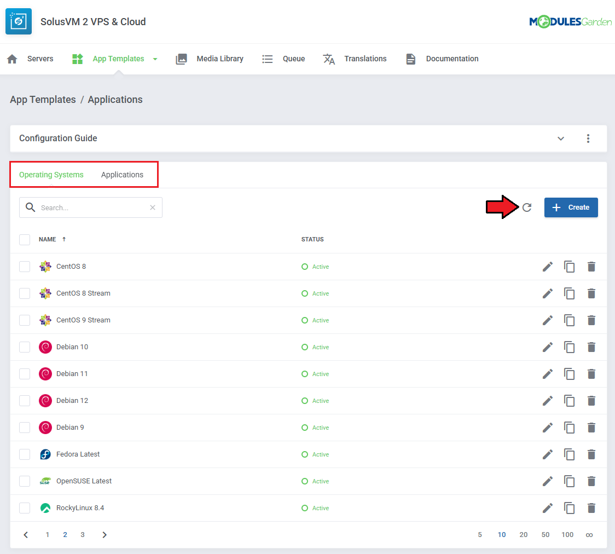Open the App Templates dropdown menu
This screenshot has width=615, height=554.
[155, 59]
